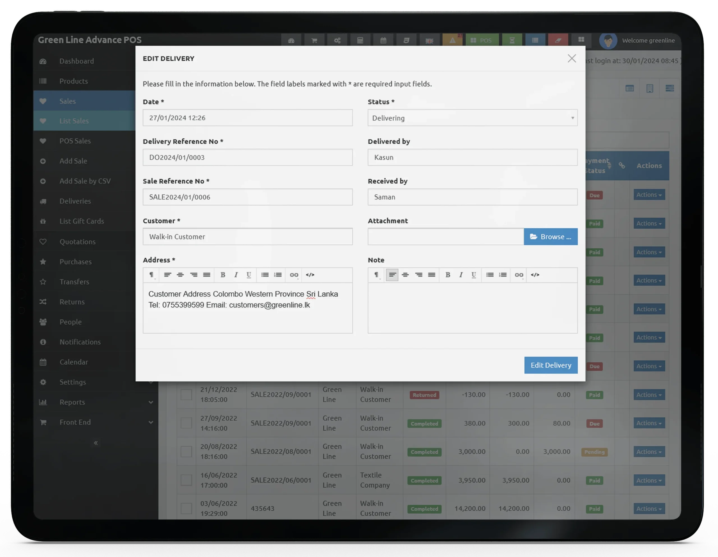Click the Edit Delivery submit button

pos(551,365)
